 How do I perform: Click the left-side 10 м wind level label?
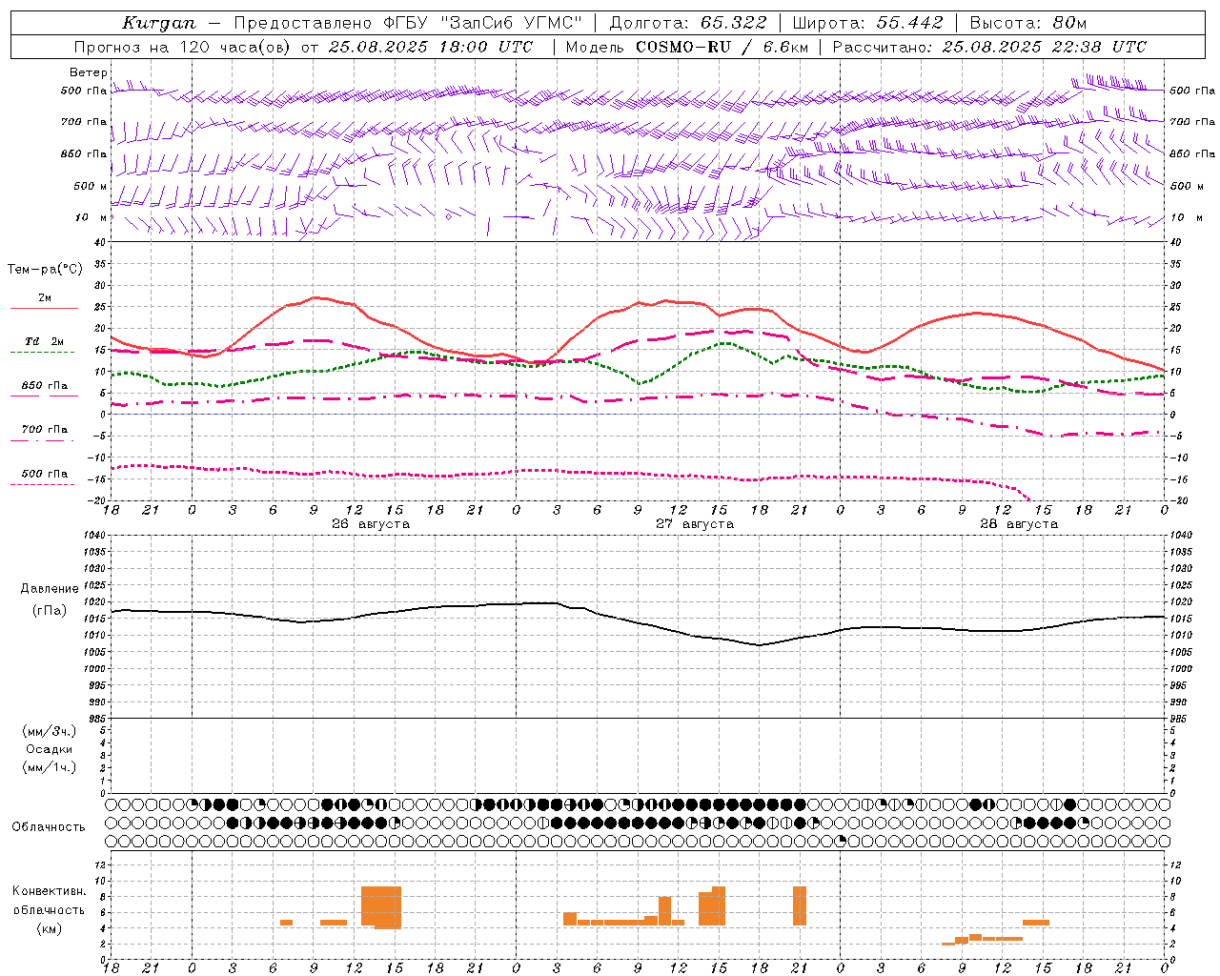(x=91, y=217)
